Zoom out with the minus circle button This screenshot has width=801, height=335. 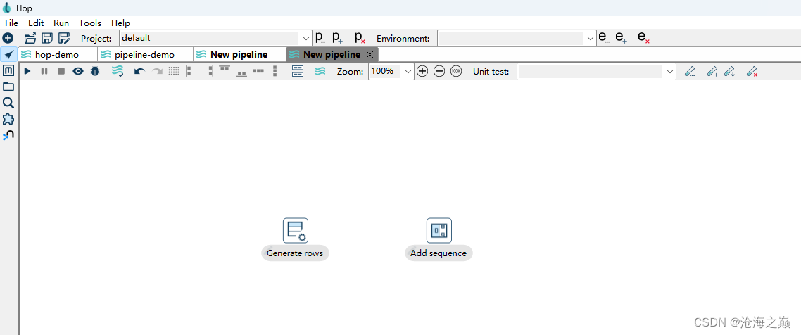(x=439, y=72)
